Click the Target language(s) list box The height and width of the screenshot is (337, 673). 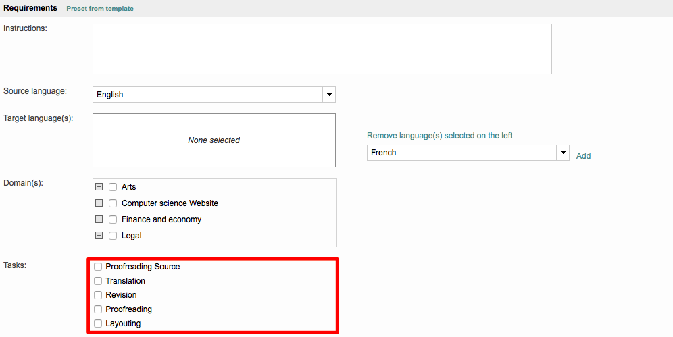tap(214, 140)
